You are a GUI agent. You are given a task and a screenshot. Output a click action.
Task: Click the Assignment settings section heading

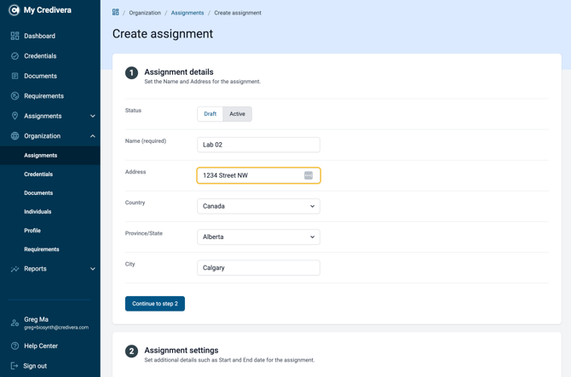(x=182, y=351)
